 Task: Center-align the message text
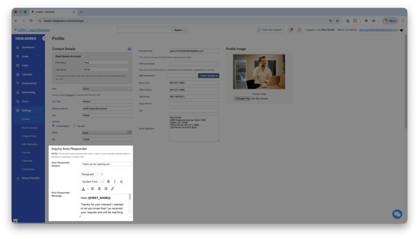pos(99,189)
